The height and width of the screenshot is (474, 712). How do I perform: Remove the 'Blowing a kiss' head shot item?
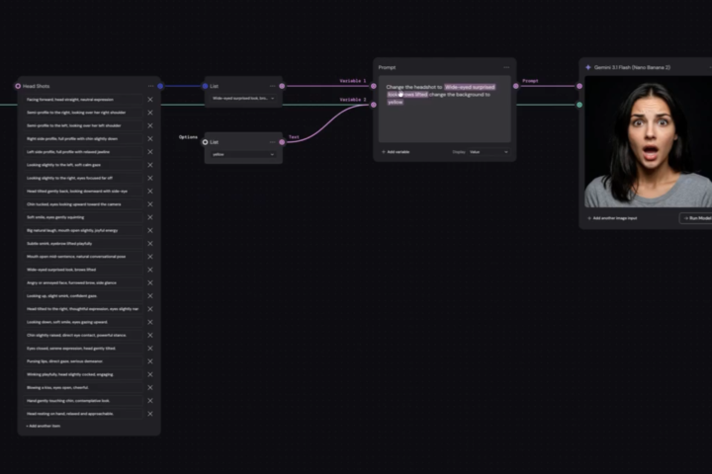150,387
